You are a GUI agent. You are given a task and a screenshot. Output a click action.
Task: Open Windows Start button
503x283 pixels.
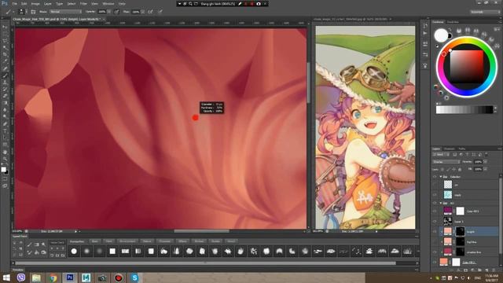(x=6, y=277)
